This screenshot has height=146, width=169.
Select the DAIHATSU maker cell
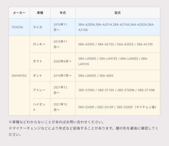pyautogui.click(x=19, y=76)
